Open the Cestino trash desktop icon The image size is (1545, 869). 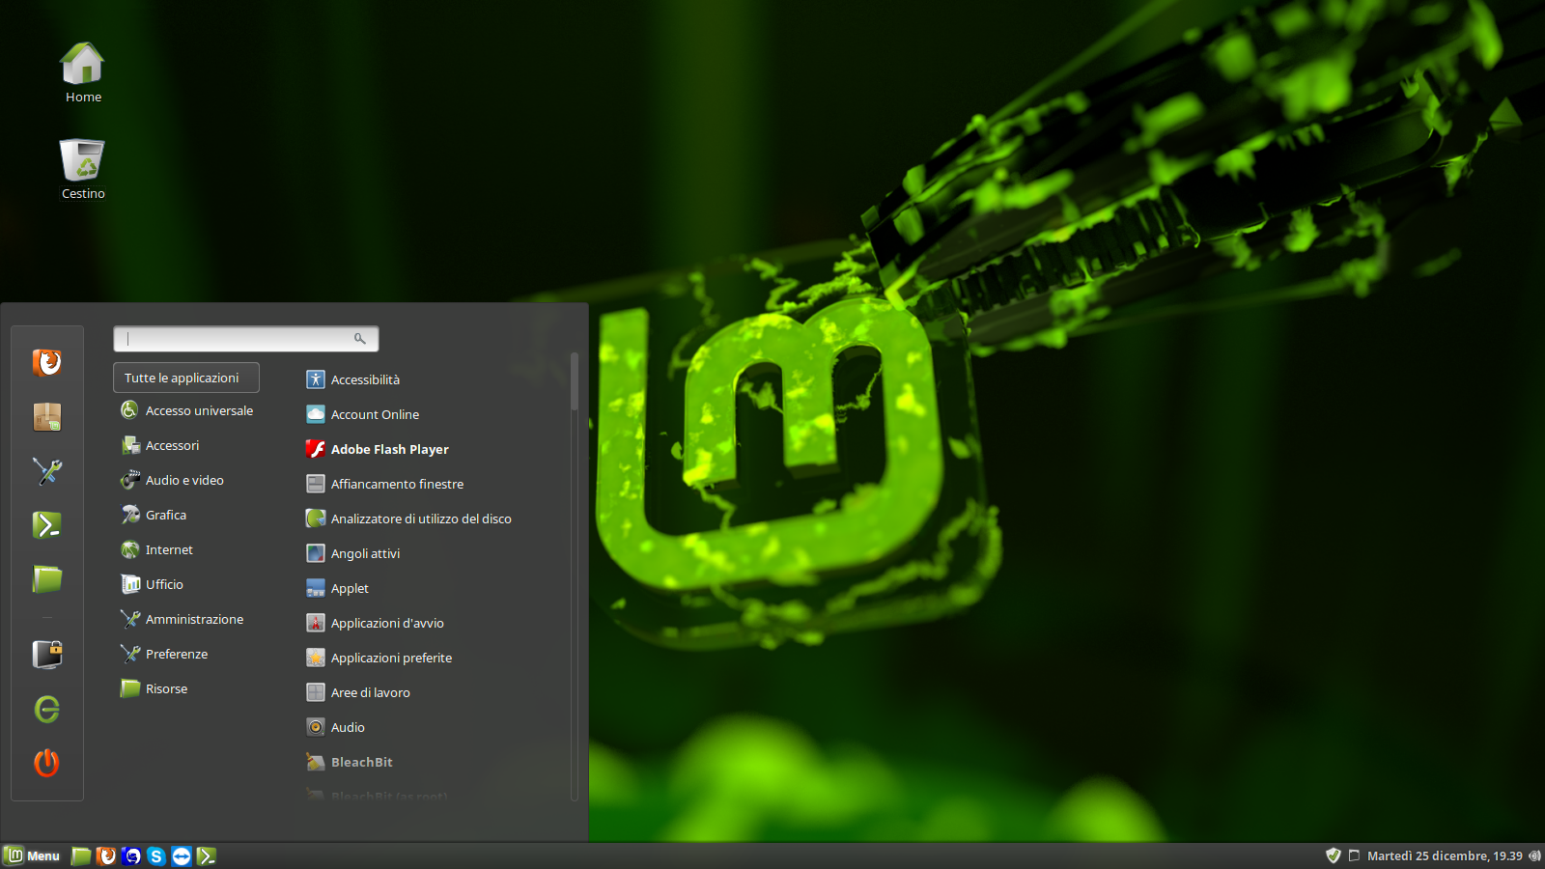83,169
